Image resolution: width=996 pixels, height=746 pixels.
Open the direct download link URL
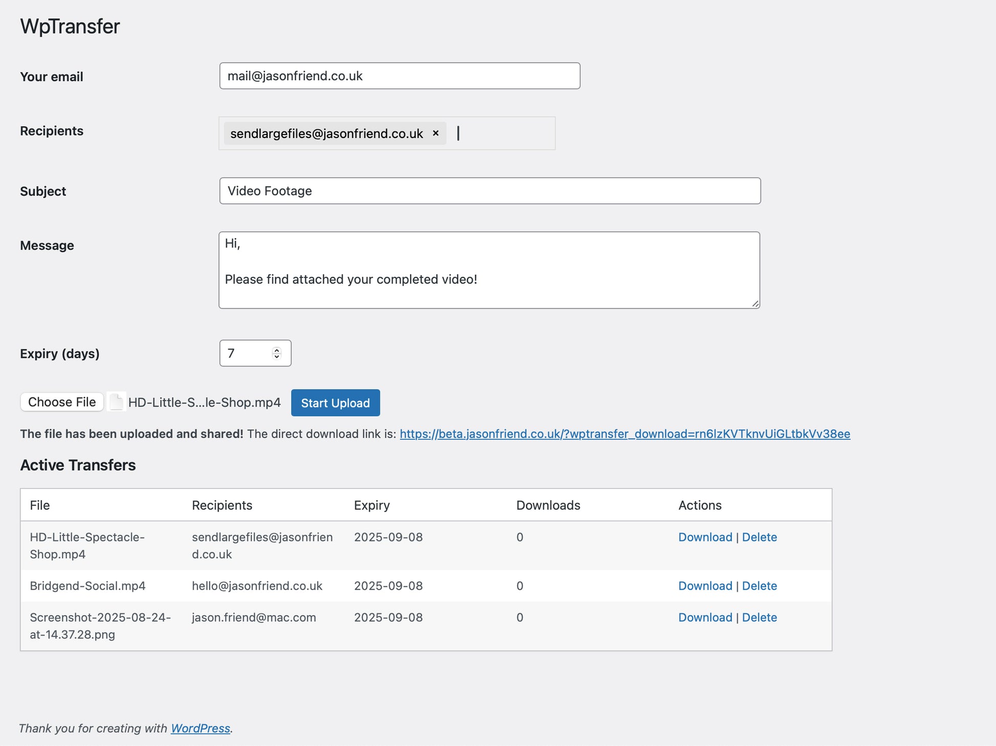[624, 434]
